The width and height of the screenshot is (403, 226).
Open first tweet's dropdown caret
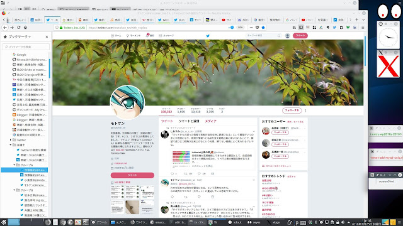[x=254, y=131]
